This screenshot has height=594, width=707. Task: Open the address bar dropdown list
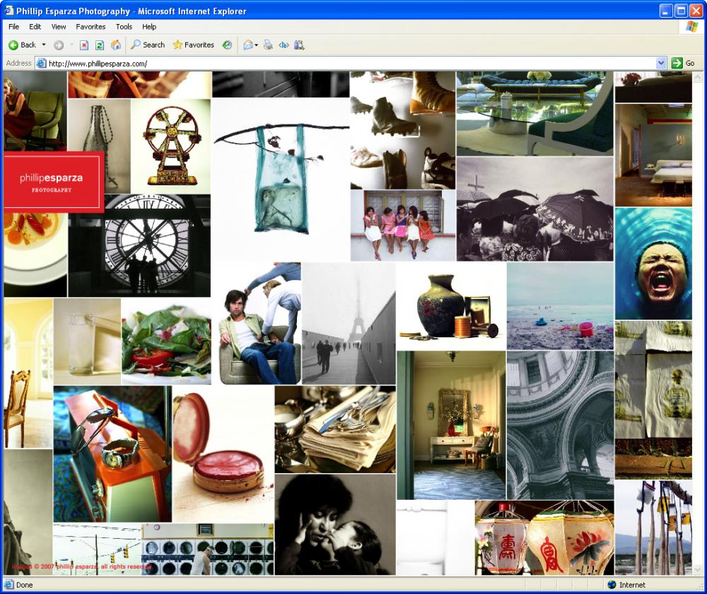[x=661, y=63]
